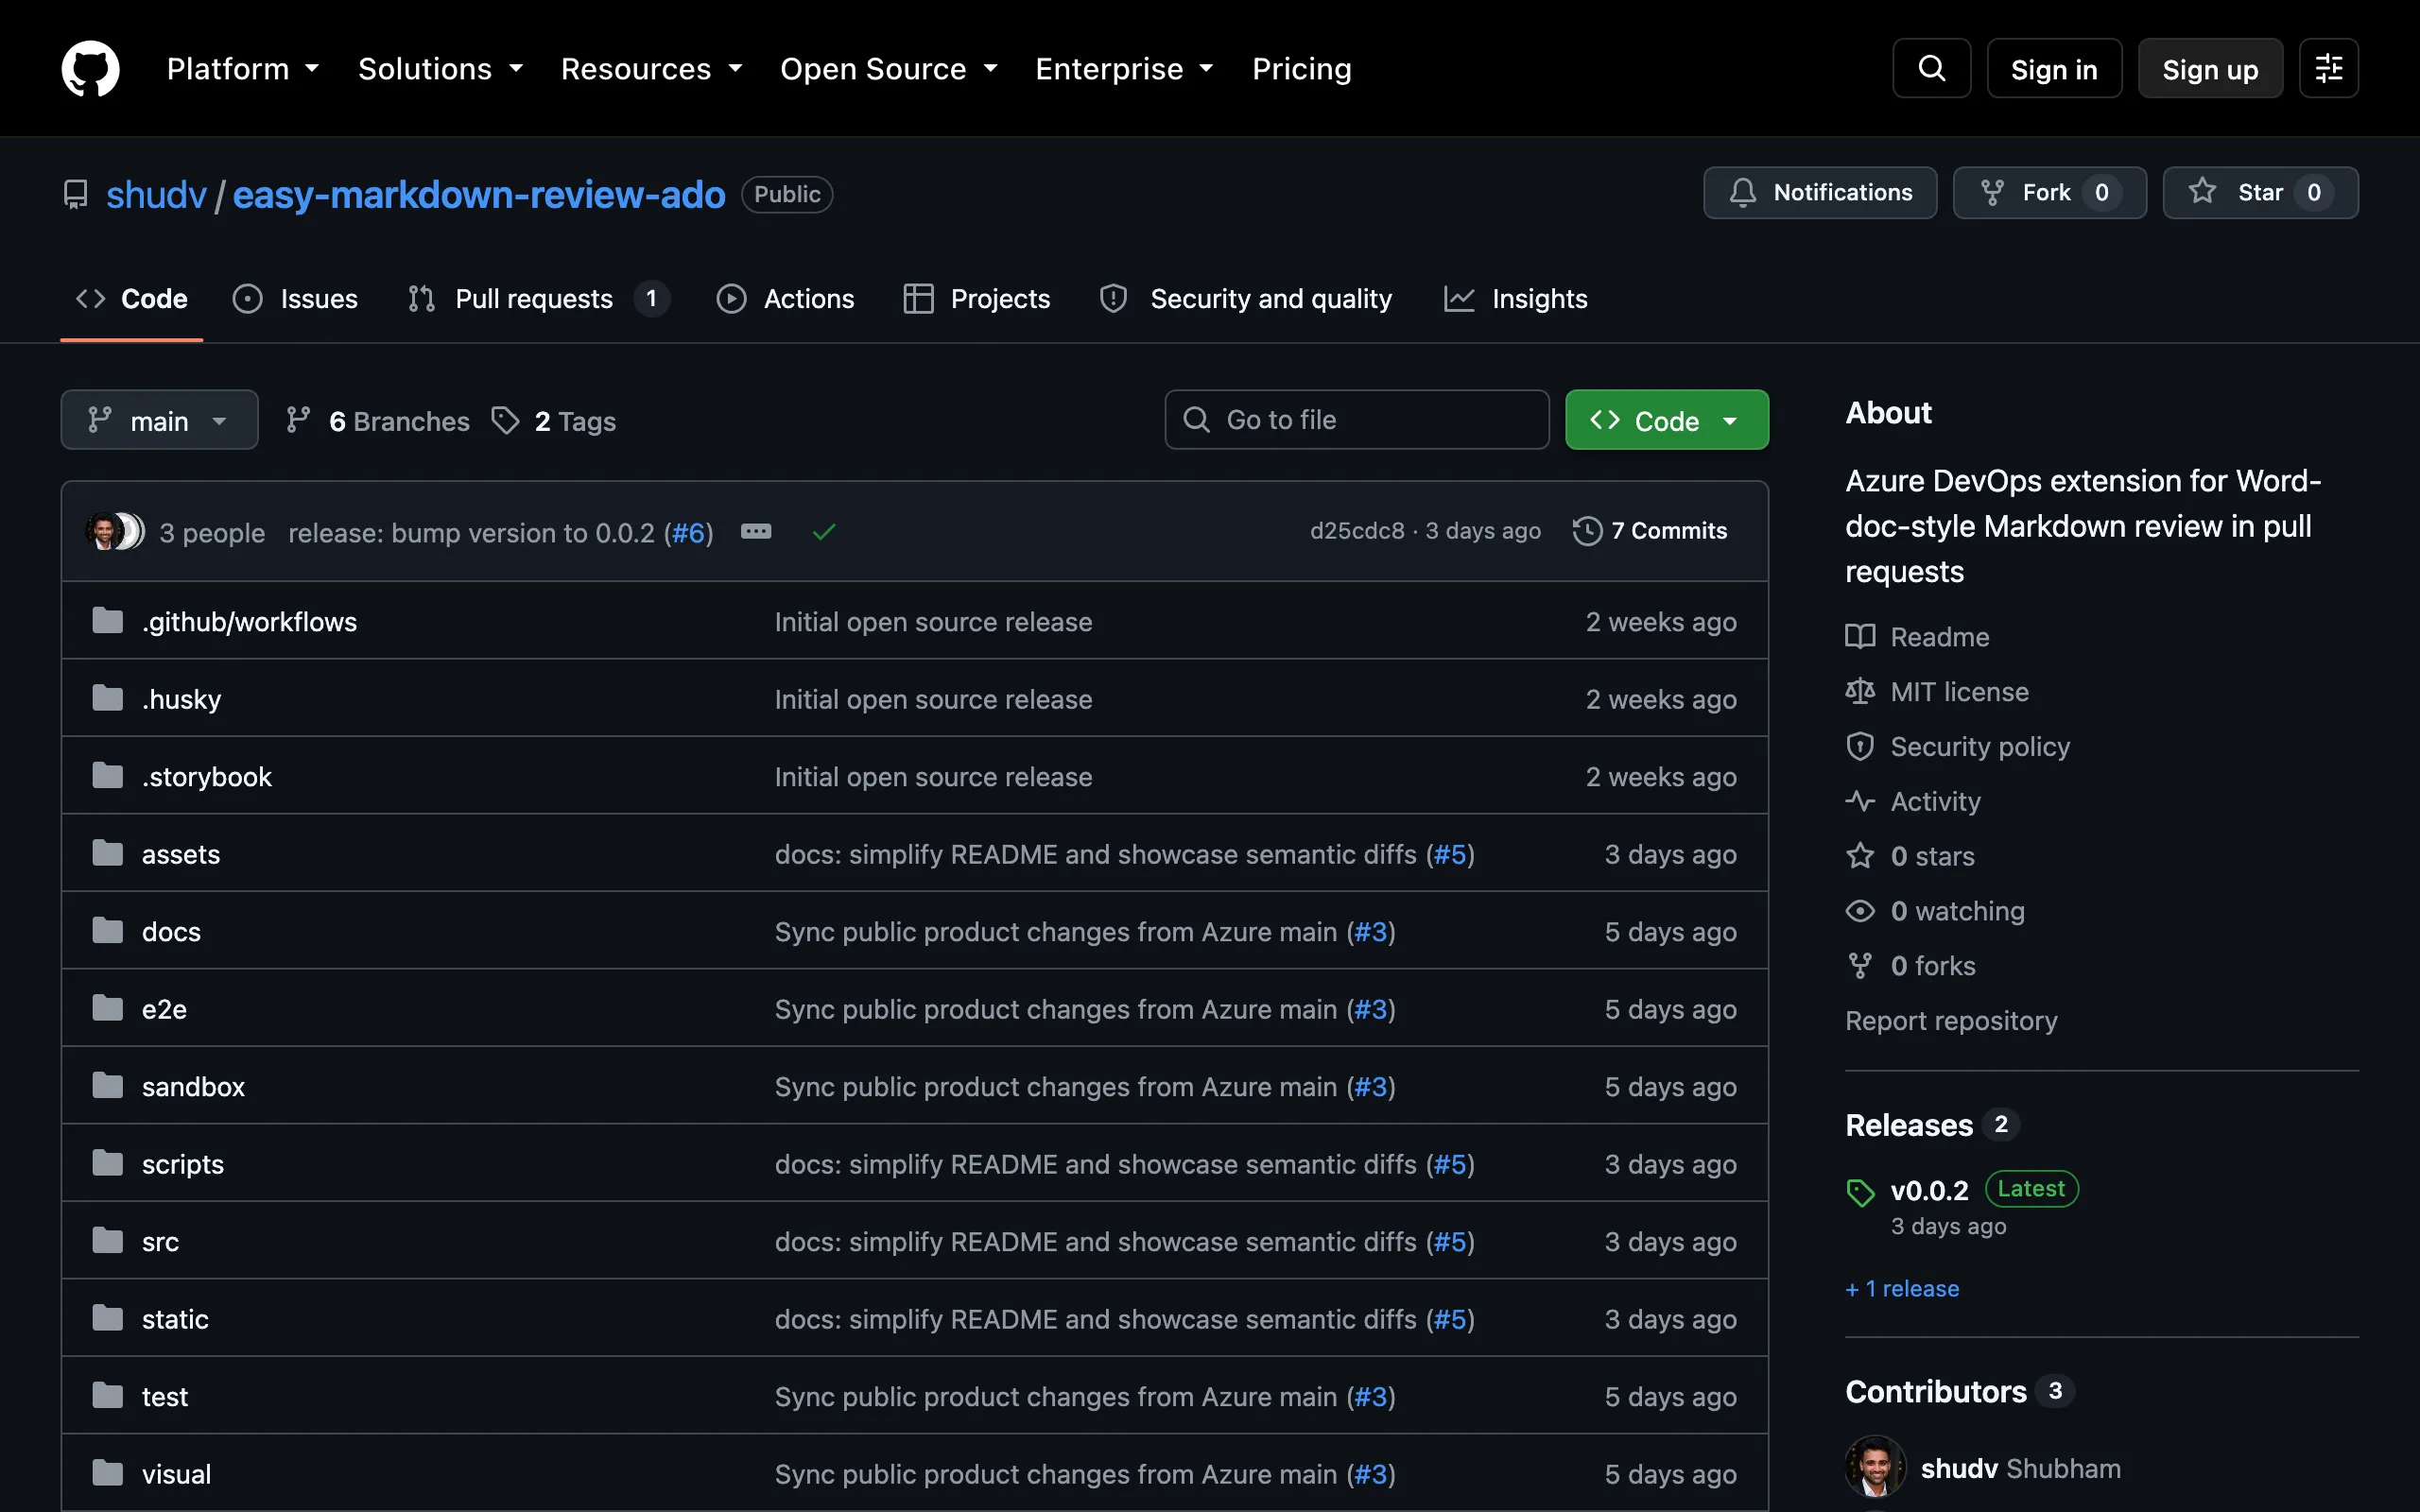Viewport: 2420px width, 1512px height.
Task: Click the shudv contributor avatar
Action: point(1875,1467)
